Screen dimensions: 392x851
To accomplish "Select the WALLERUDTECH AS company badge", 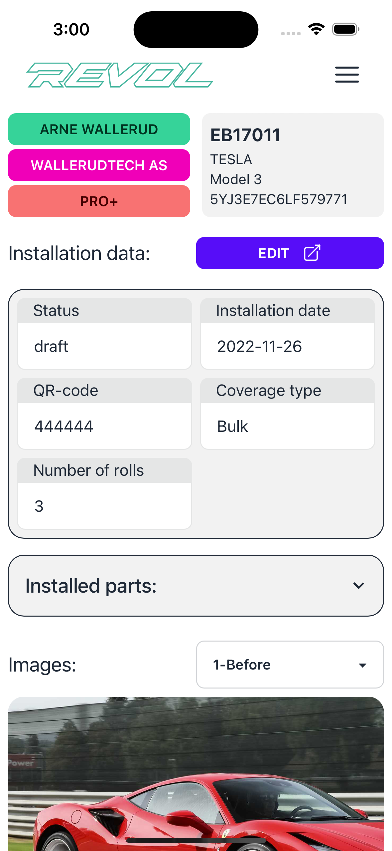I will pyautogui.click(x=99, y=165).
